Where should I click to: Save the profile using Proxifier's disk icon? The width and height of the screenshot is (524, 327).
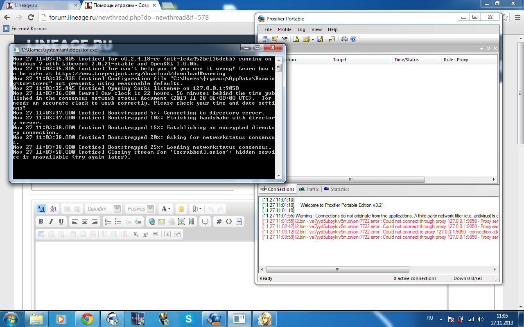pyautogui.click(x=320, y=39)
